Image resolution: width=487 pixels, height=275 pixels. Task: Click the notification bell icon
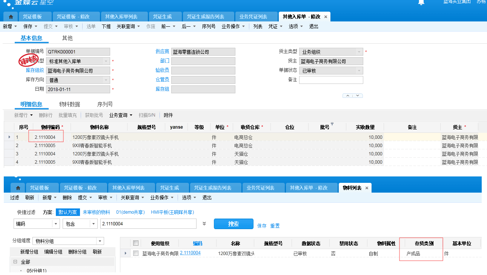click(421, 2)
